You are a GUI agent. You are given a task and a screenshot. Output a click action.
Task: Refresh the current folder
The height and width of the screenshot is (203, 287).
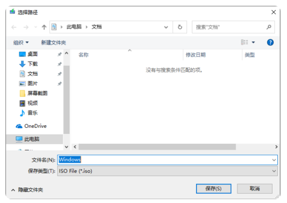[180, 27]
